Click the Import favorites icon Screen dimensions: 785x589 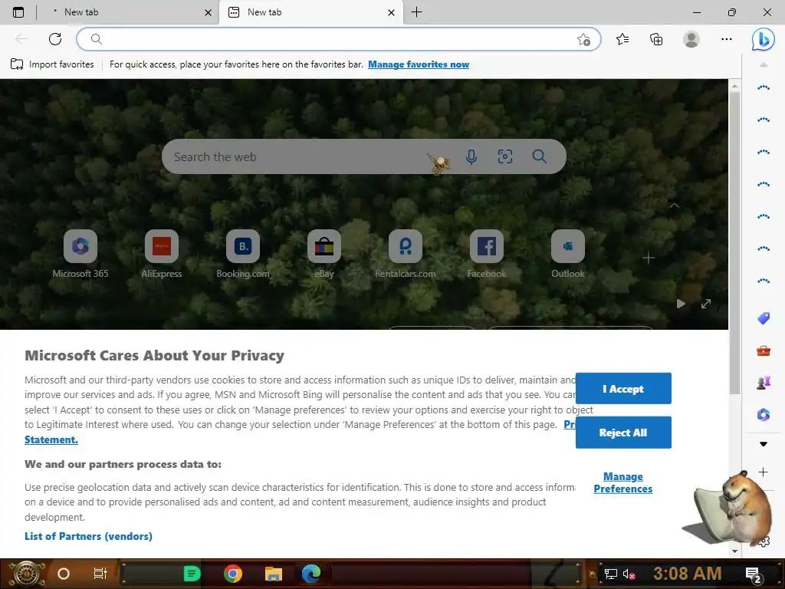[x=17, y=64]
